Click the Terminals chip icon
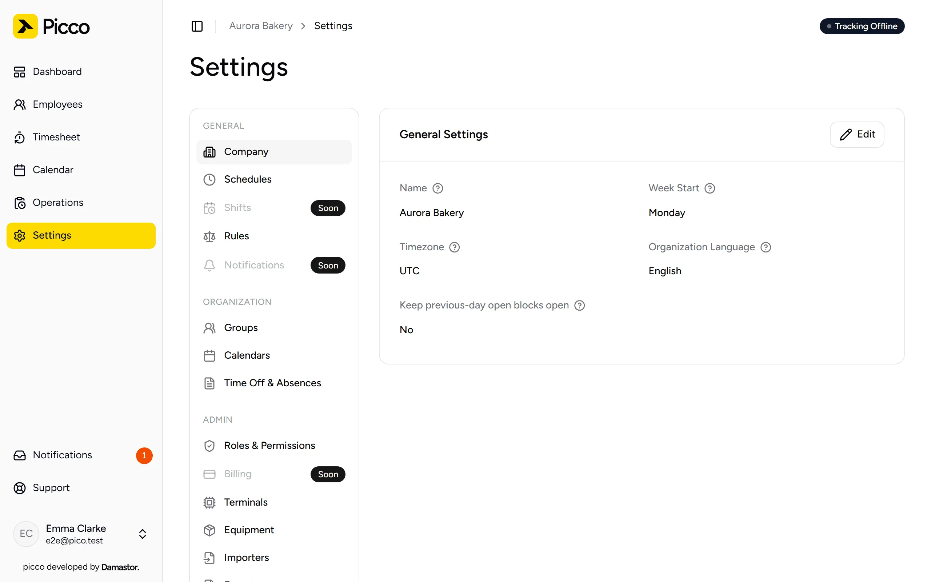 (x=209, y=502)
